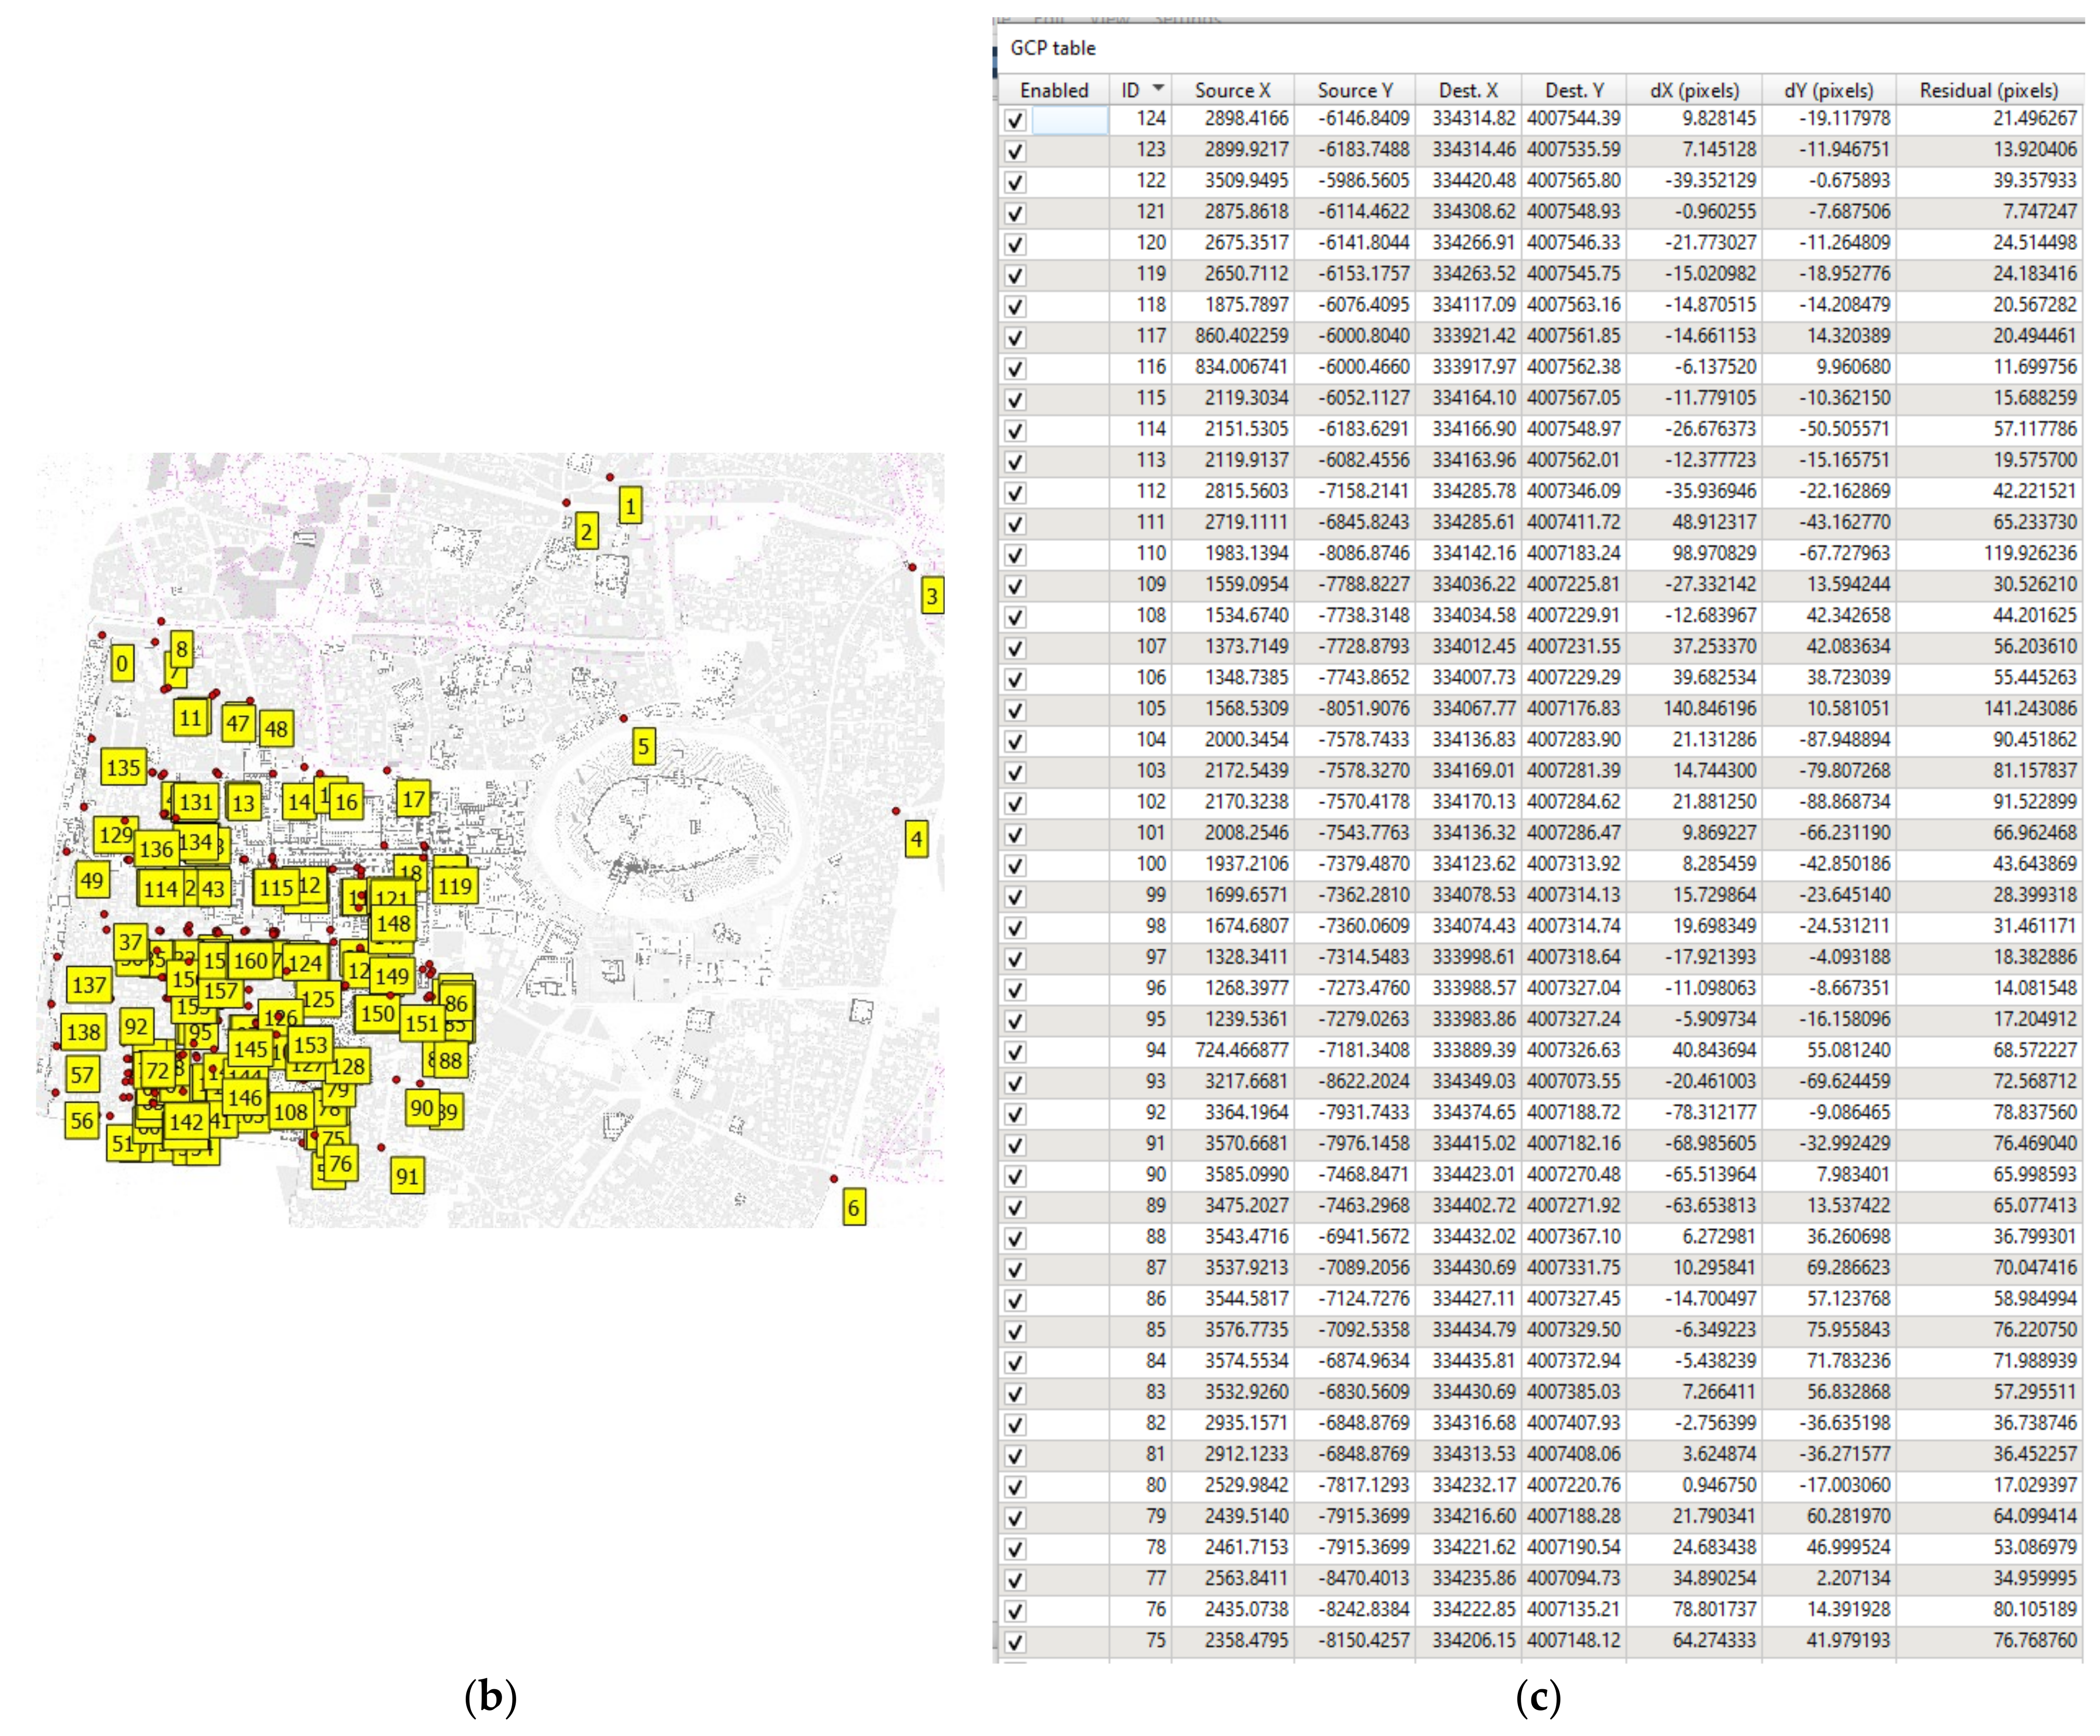Disable the GCP with ID 124
Viewport: 2100px width, 1736px height.
(x=1015, y=120)
